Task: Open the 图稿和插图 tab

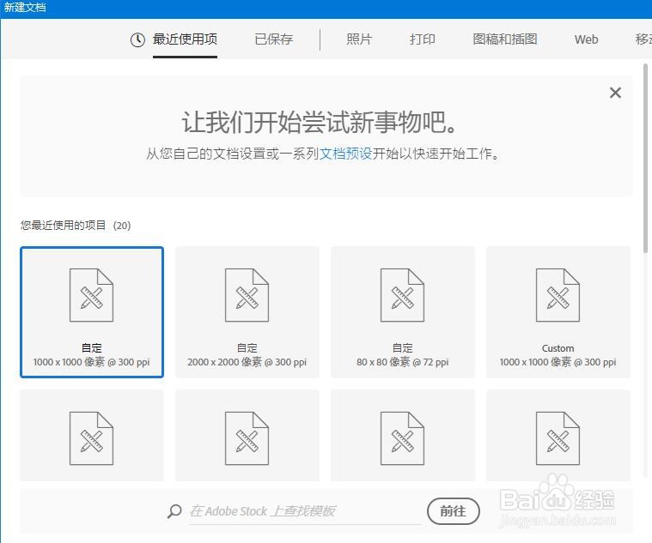Action: coord(505,39)
